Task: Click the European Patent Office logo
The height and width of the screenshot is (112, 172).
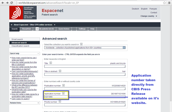Action: click(23, 13)
